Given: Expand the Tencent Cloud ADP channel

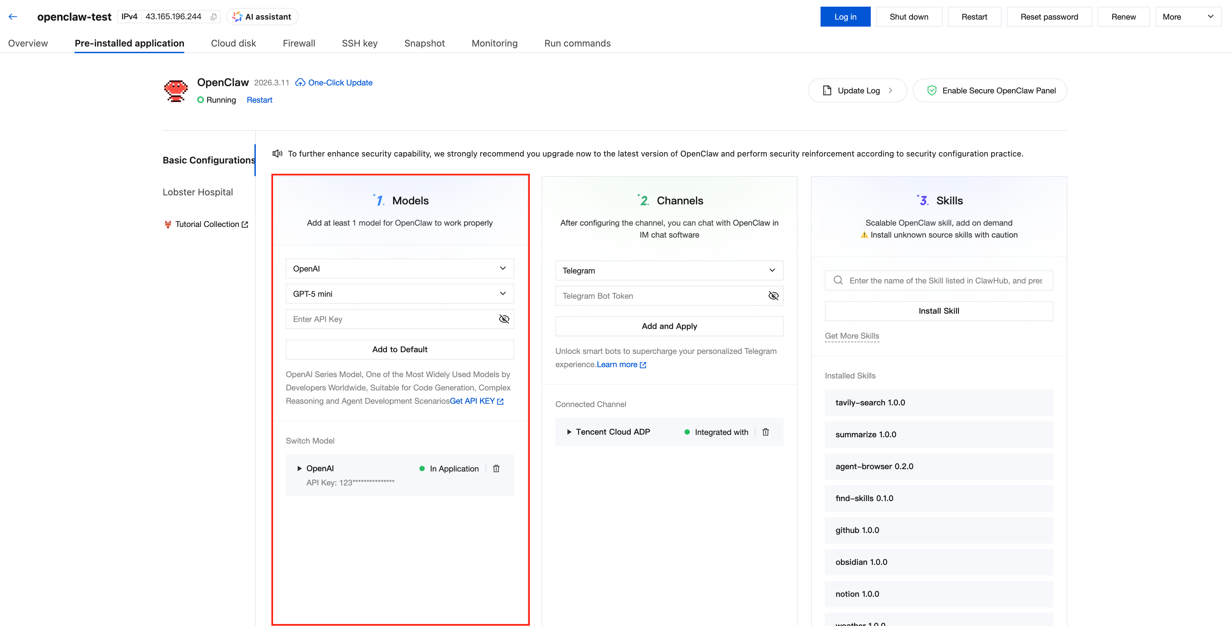Looking at the screenshot, I should [569, 432].
